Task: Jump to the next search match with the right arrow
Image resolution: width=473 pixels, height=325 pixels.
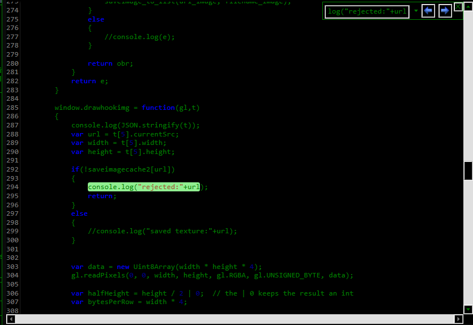Action: [x=445, y=11]
